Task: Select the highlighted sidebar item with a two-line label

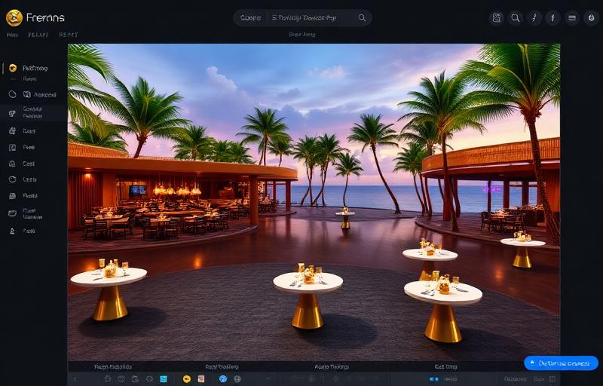Action: [34, 112]
